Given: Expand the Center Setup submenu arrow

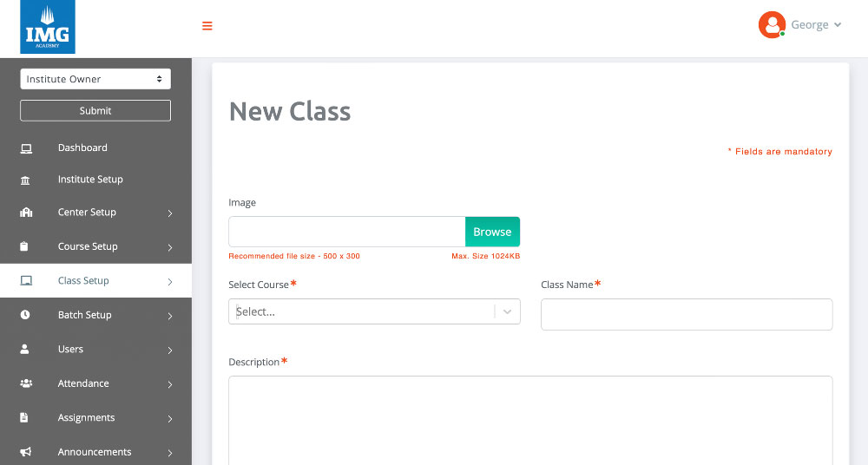Looking at the screenshot, I should pos(170,213).
